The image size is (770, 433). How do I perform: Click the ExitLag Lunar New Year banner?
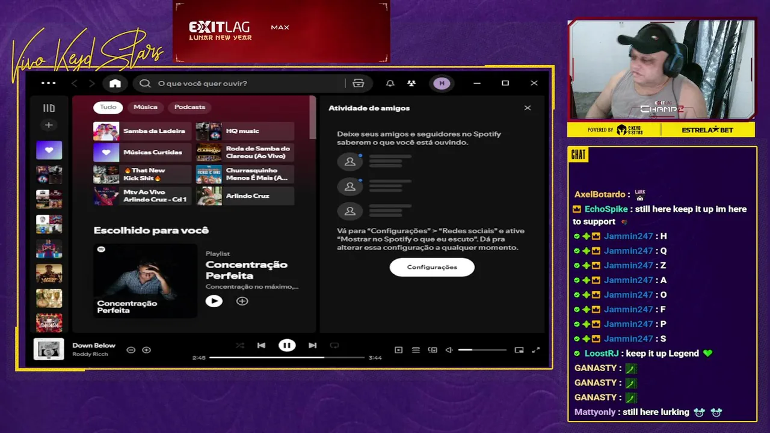tap(282, 31)
